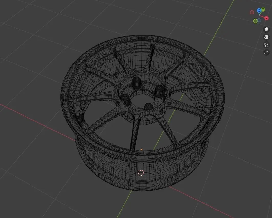This screenshot has height=218, width=272.
Task: Click the 3D cursor crosshair
Action: [141, 173]
